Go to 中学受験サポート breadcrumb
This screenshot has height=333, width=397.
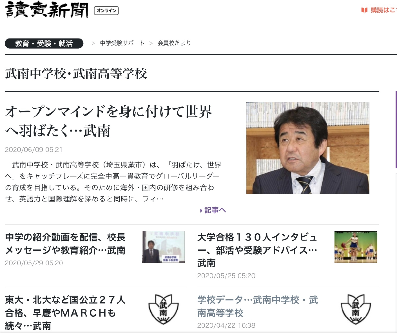[x=122, y=43]
